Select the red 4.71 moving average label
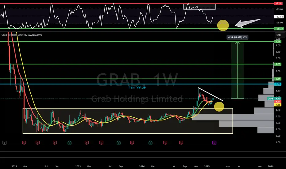This screenshot has height=169, width=286. [x=278, y=102]
